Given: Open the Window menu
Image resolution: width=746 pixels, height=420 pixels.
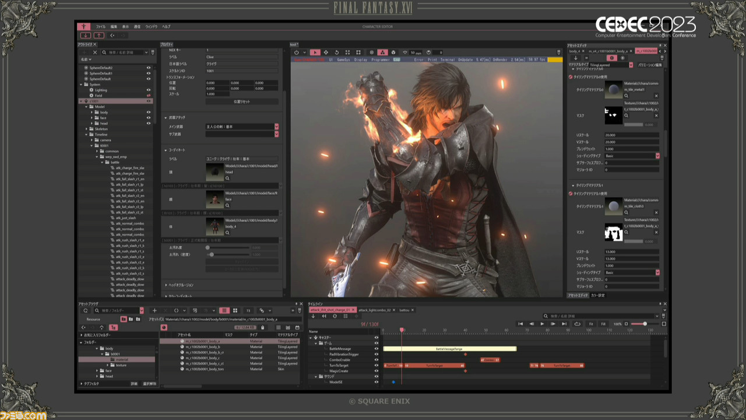Looking at the screenshot, I should click(151, 27).
